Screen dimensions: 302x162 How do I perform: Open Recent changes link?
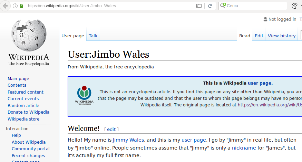coord(28,156)
